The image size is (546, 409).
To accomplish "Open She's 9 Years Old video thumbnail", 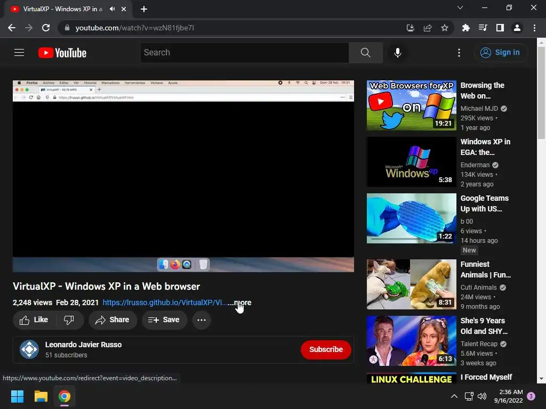I will [x=411, y=341].
